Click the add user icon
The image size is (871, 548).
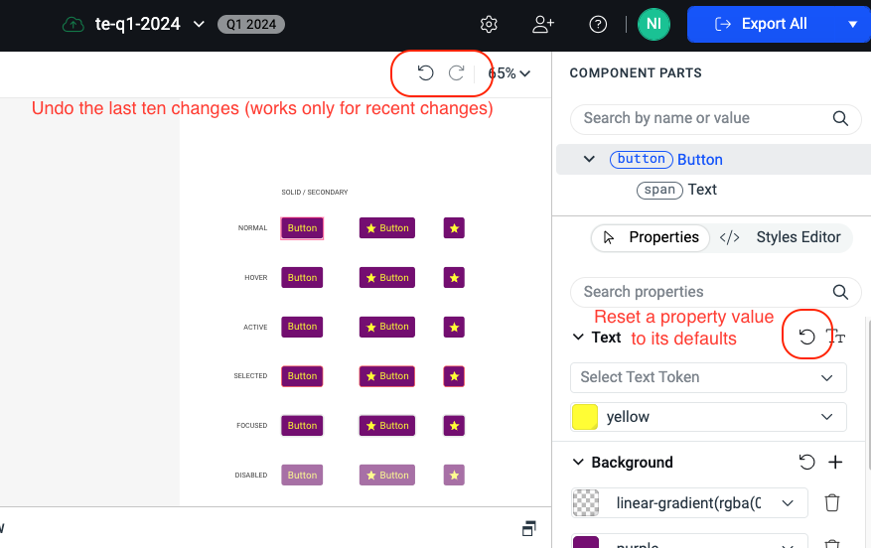click(x=543, y=24)
